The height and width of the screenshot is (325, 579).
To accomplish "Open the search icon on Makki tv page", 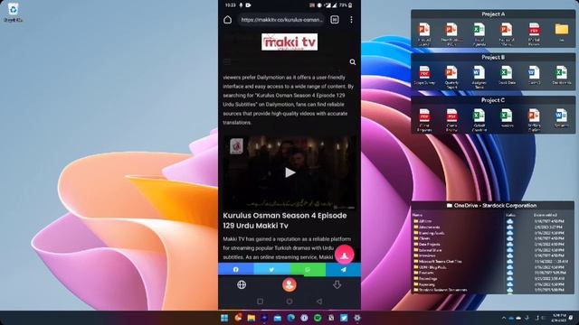I will pyautogui.click(x=353, y=62).
